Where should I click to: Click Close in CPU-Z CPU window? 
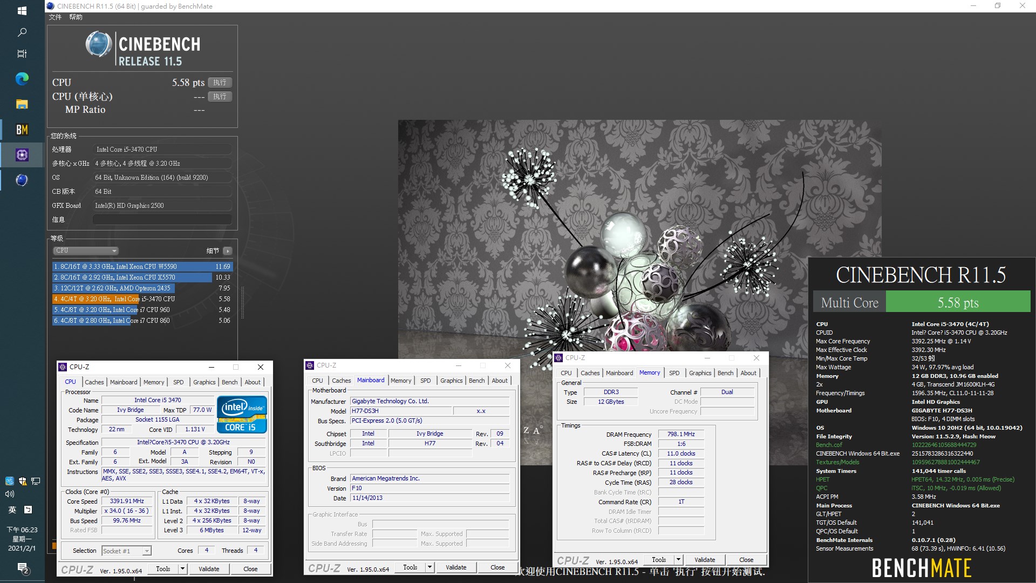tap(250, 569)
